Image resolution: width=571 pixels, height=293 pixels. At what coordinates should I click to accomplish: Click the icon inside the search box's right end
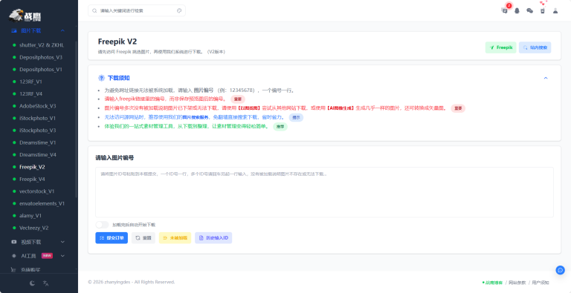coord(179,10)
